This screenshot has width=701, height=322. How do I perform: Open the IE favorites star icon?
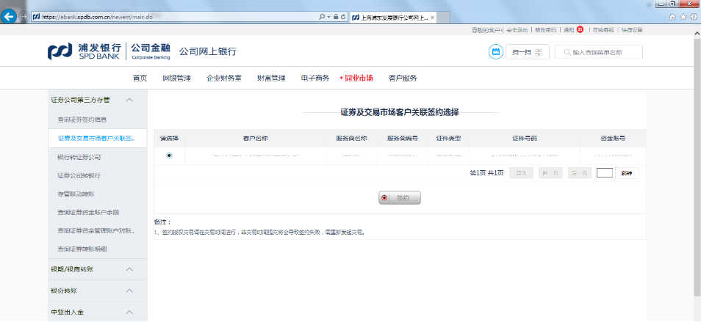(683, 16)
